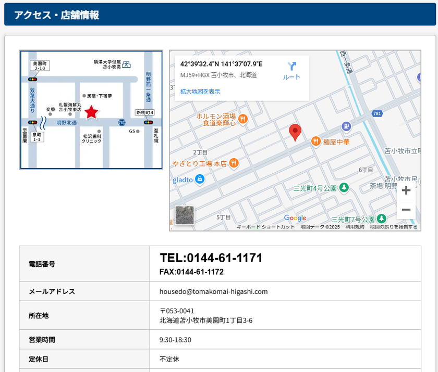The image size is (438, 372).
Task: Zoom out the map with minus button
Action: [x=406, y=210]
